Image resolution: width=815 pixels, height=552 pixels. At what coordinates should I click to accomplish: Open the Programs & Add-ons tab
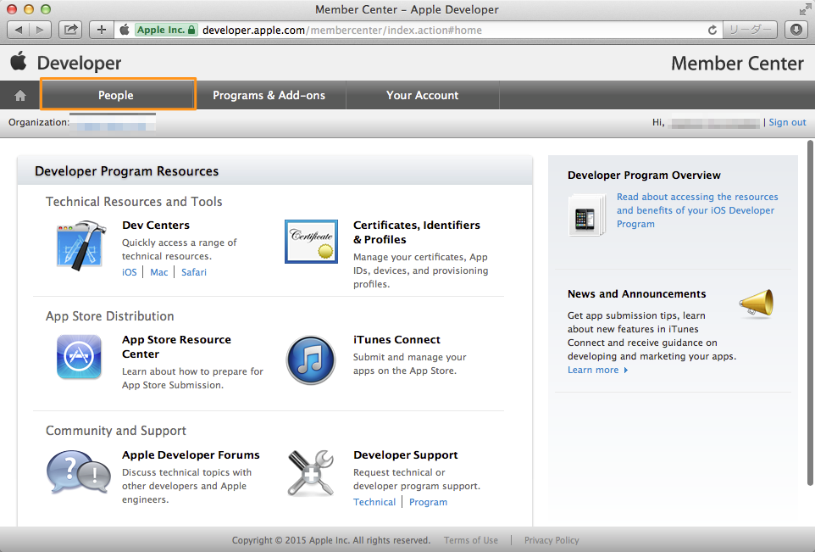click(269, 95)
